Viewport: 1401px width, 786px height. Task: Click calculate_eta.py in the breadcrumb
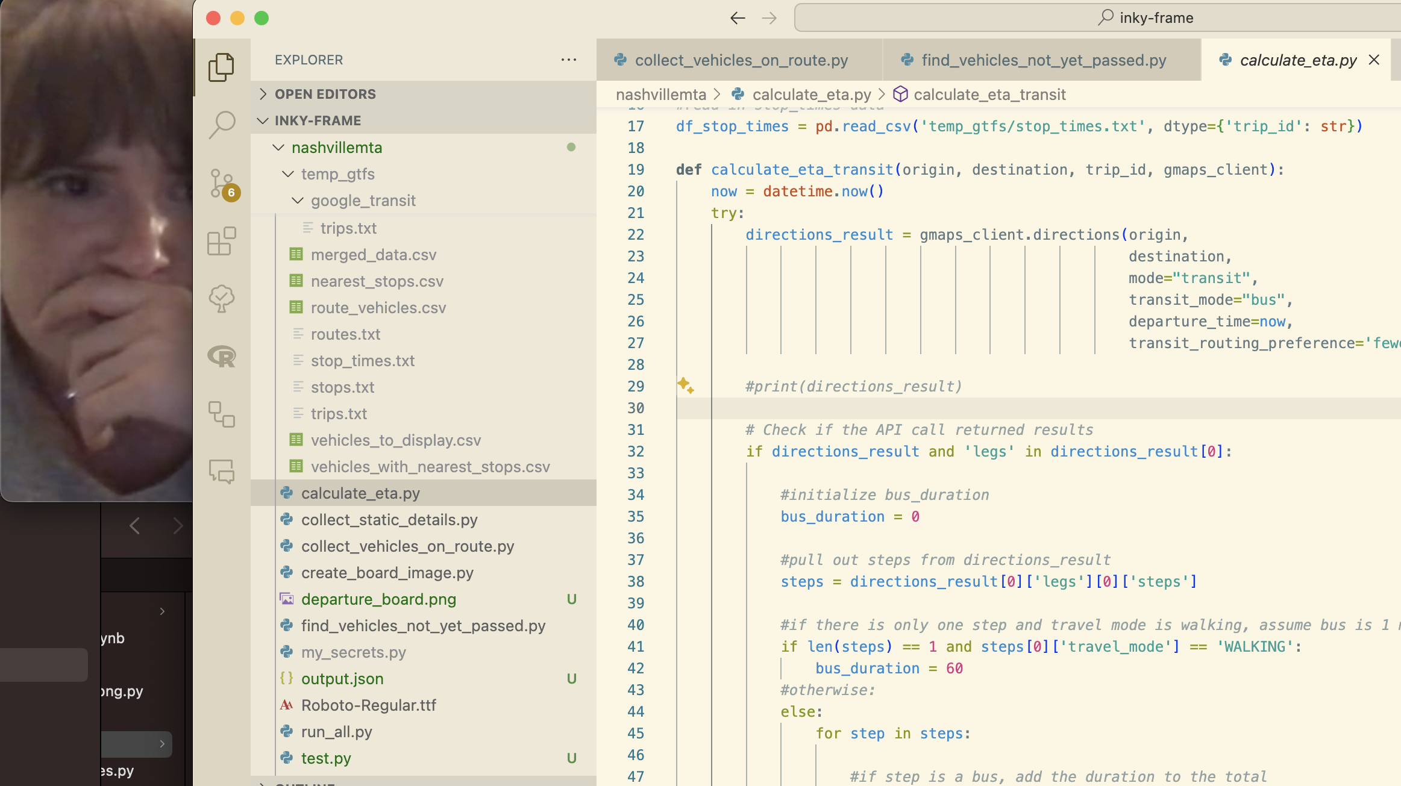coord(811,95)
